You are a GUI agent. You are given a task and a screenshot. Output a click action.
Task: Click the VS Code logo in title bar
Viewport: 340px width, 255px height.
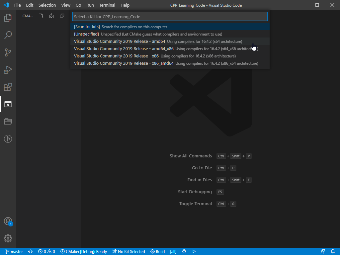pyautogui.click(x=6, y=5)
